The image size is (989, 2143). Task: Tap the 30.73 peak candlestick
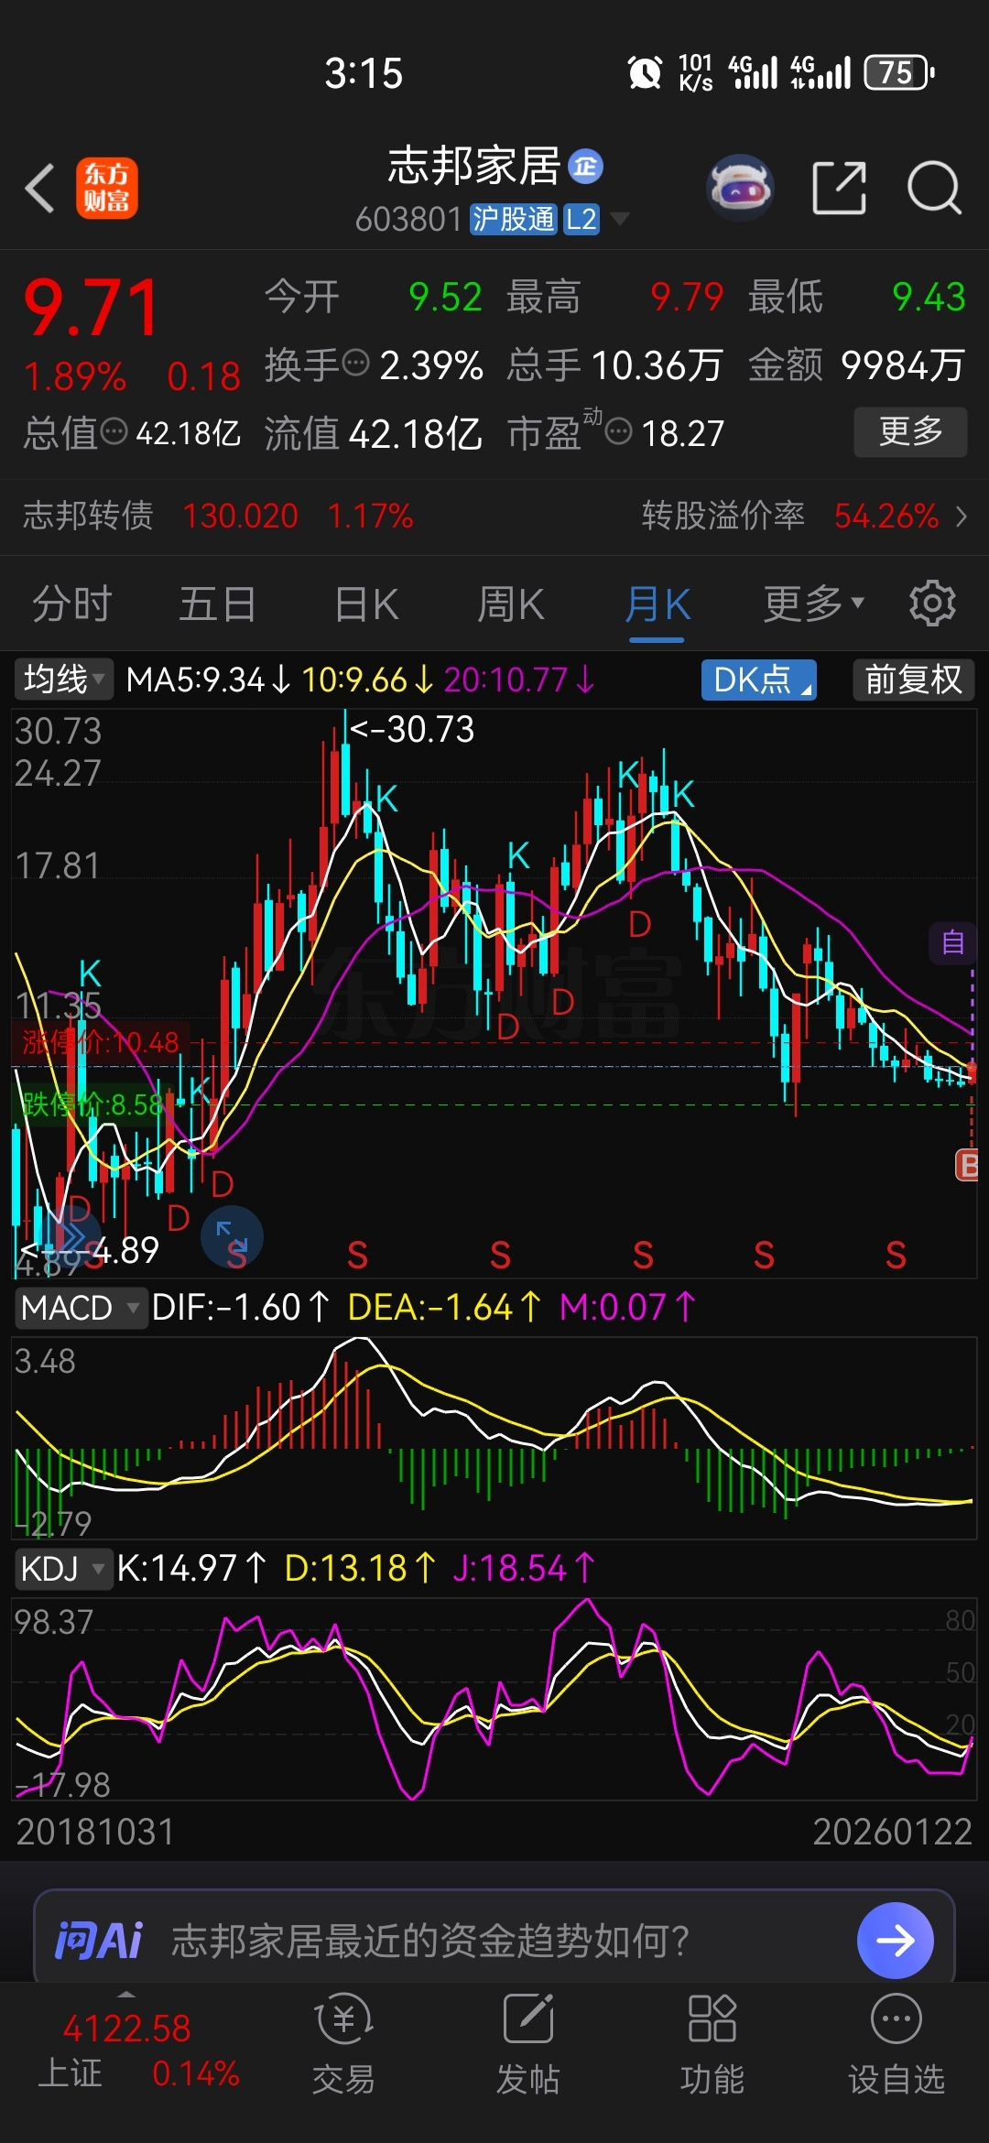click(x=345, y=760)
